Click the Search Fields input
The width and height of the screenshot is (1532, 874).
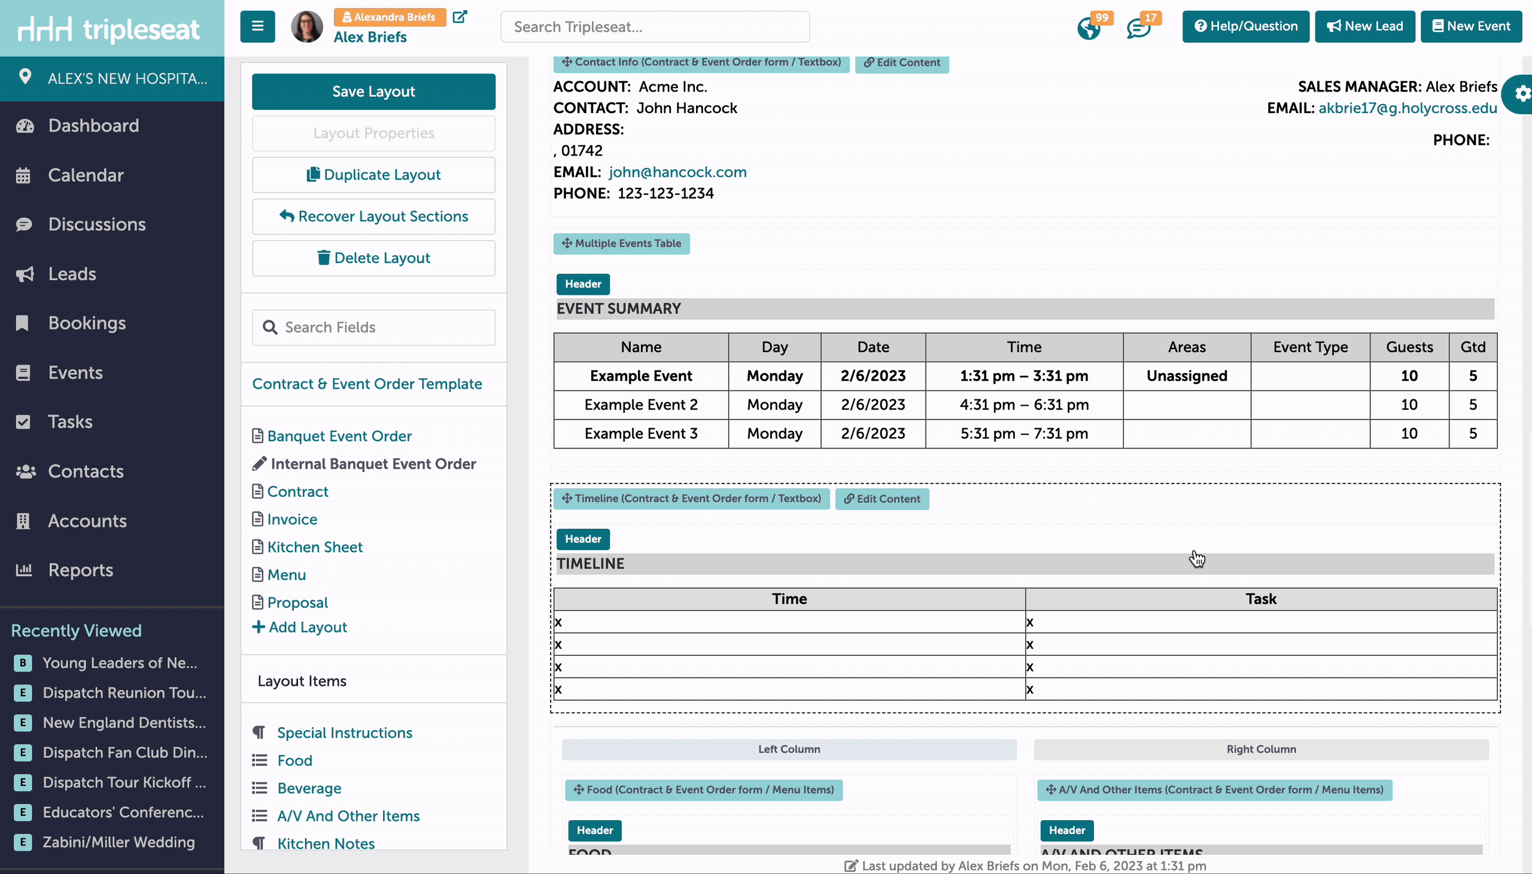tap(373, 327)
